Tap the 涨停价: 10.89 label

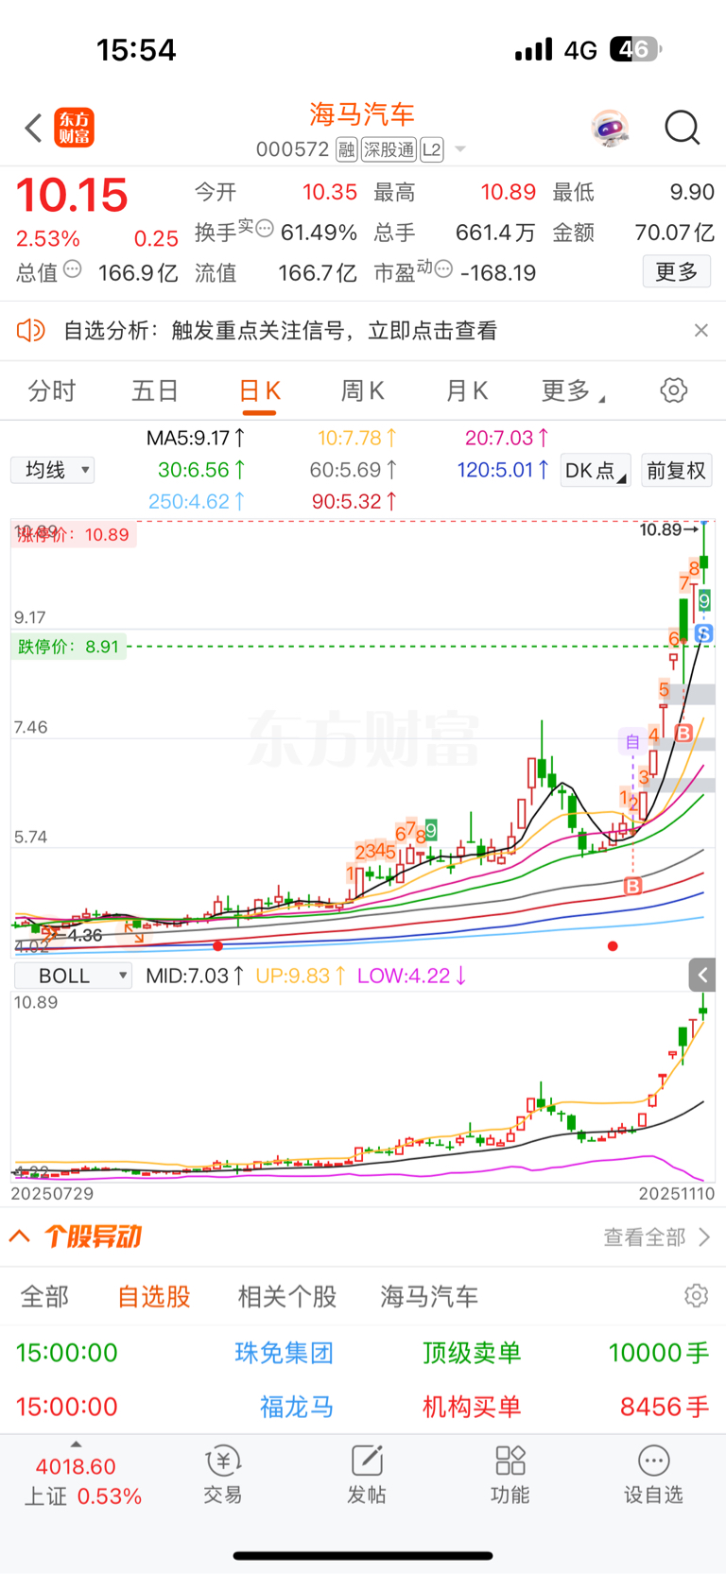pyautogui.click(x=74, y=534)
